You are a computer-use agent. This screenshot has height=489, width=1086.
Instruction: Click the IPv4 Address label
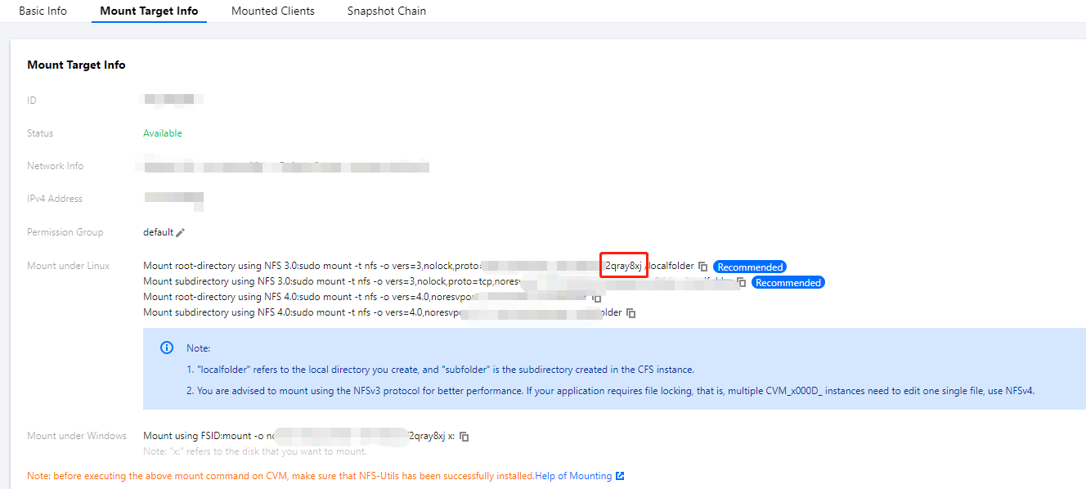click(55, 199)
